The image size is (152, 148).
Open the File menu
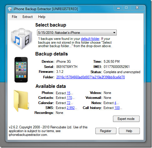pos(14,17)
